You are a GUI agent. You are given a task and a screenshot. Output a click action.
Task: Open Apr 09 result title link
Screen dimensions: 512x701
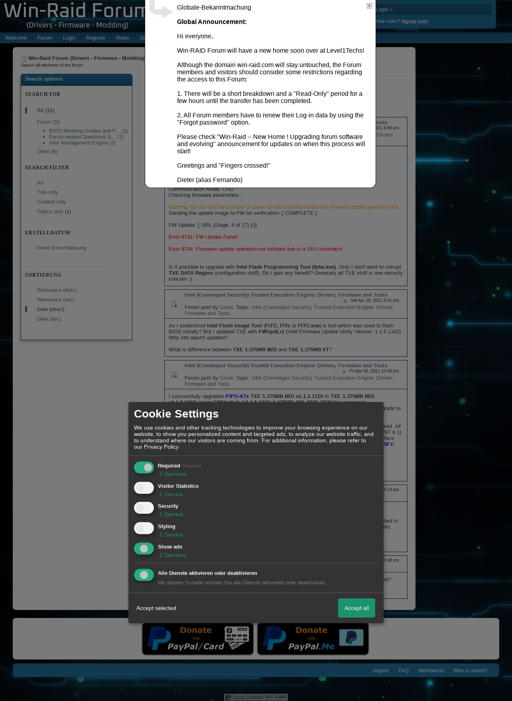click(286, 365)
